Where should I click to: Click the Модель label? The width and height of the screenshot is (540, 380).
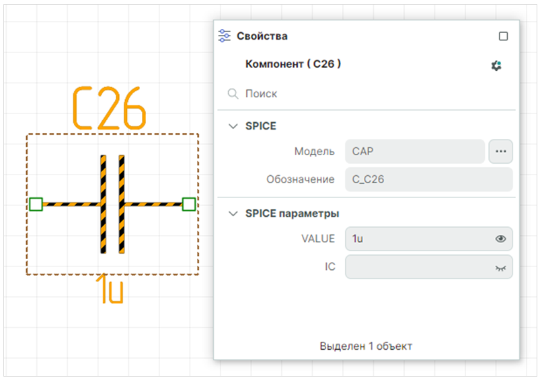(314, 152)
